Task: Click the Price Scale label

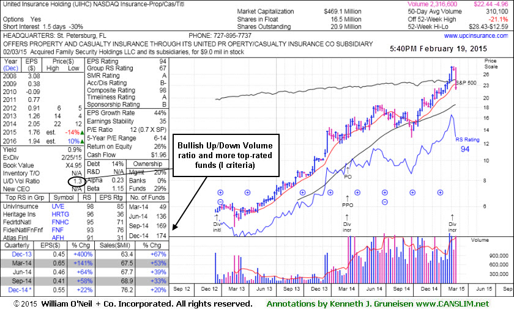Action: (491, 64)
